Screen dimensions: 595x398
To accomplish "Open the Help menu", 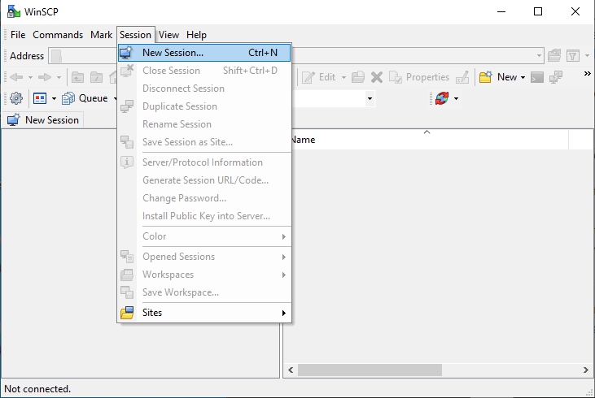I will [196, 35].
